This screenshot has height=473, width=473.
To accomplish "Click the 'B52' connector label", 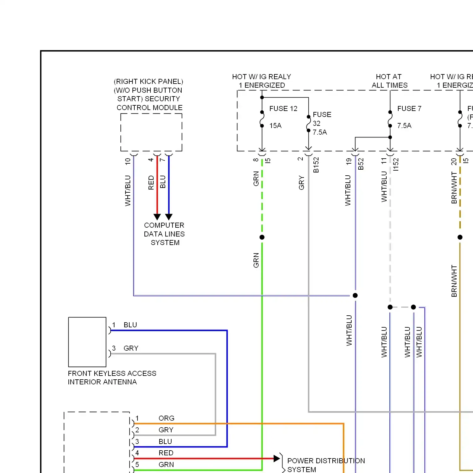I will click(361, 164).
